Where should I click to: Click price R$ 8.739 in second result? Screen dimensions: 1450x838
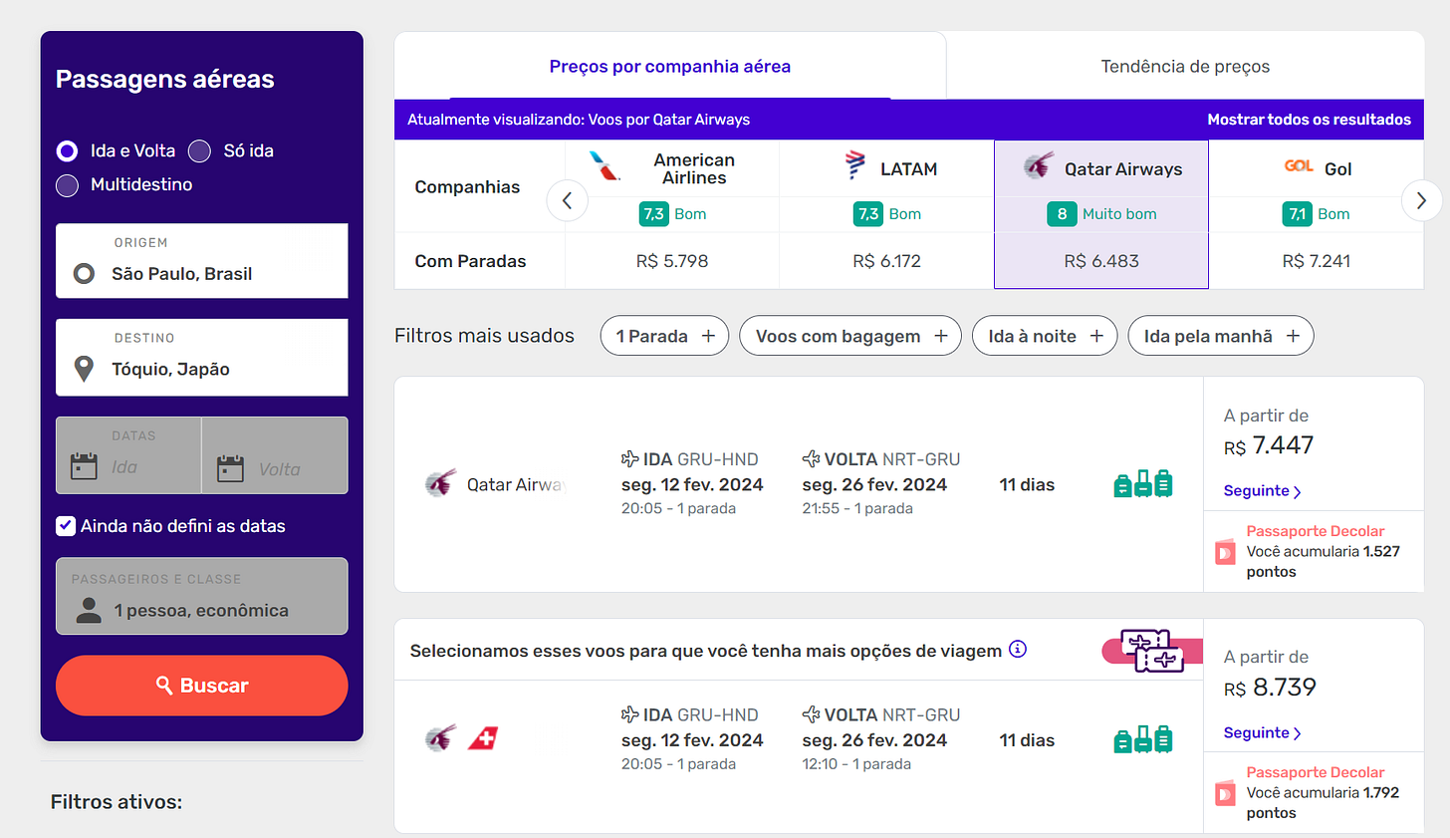1270,688
